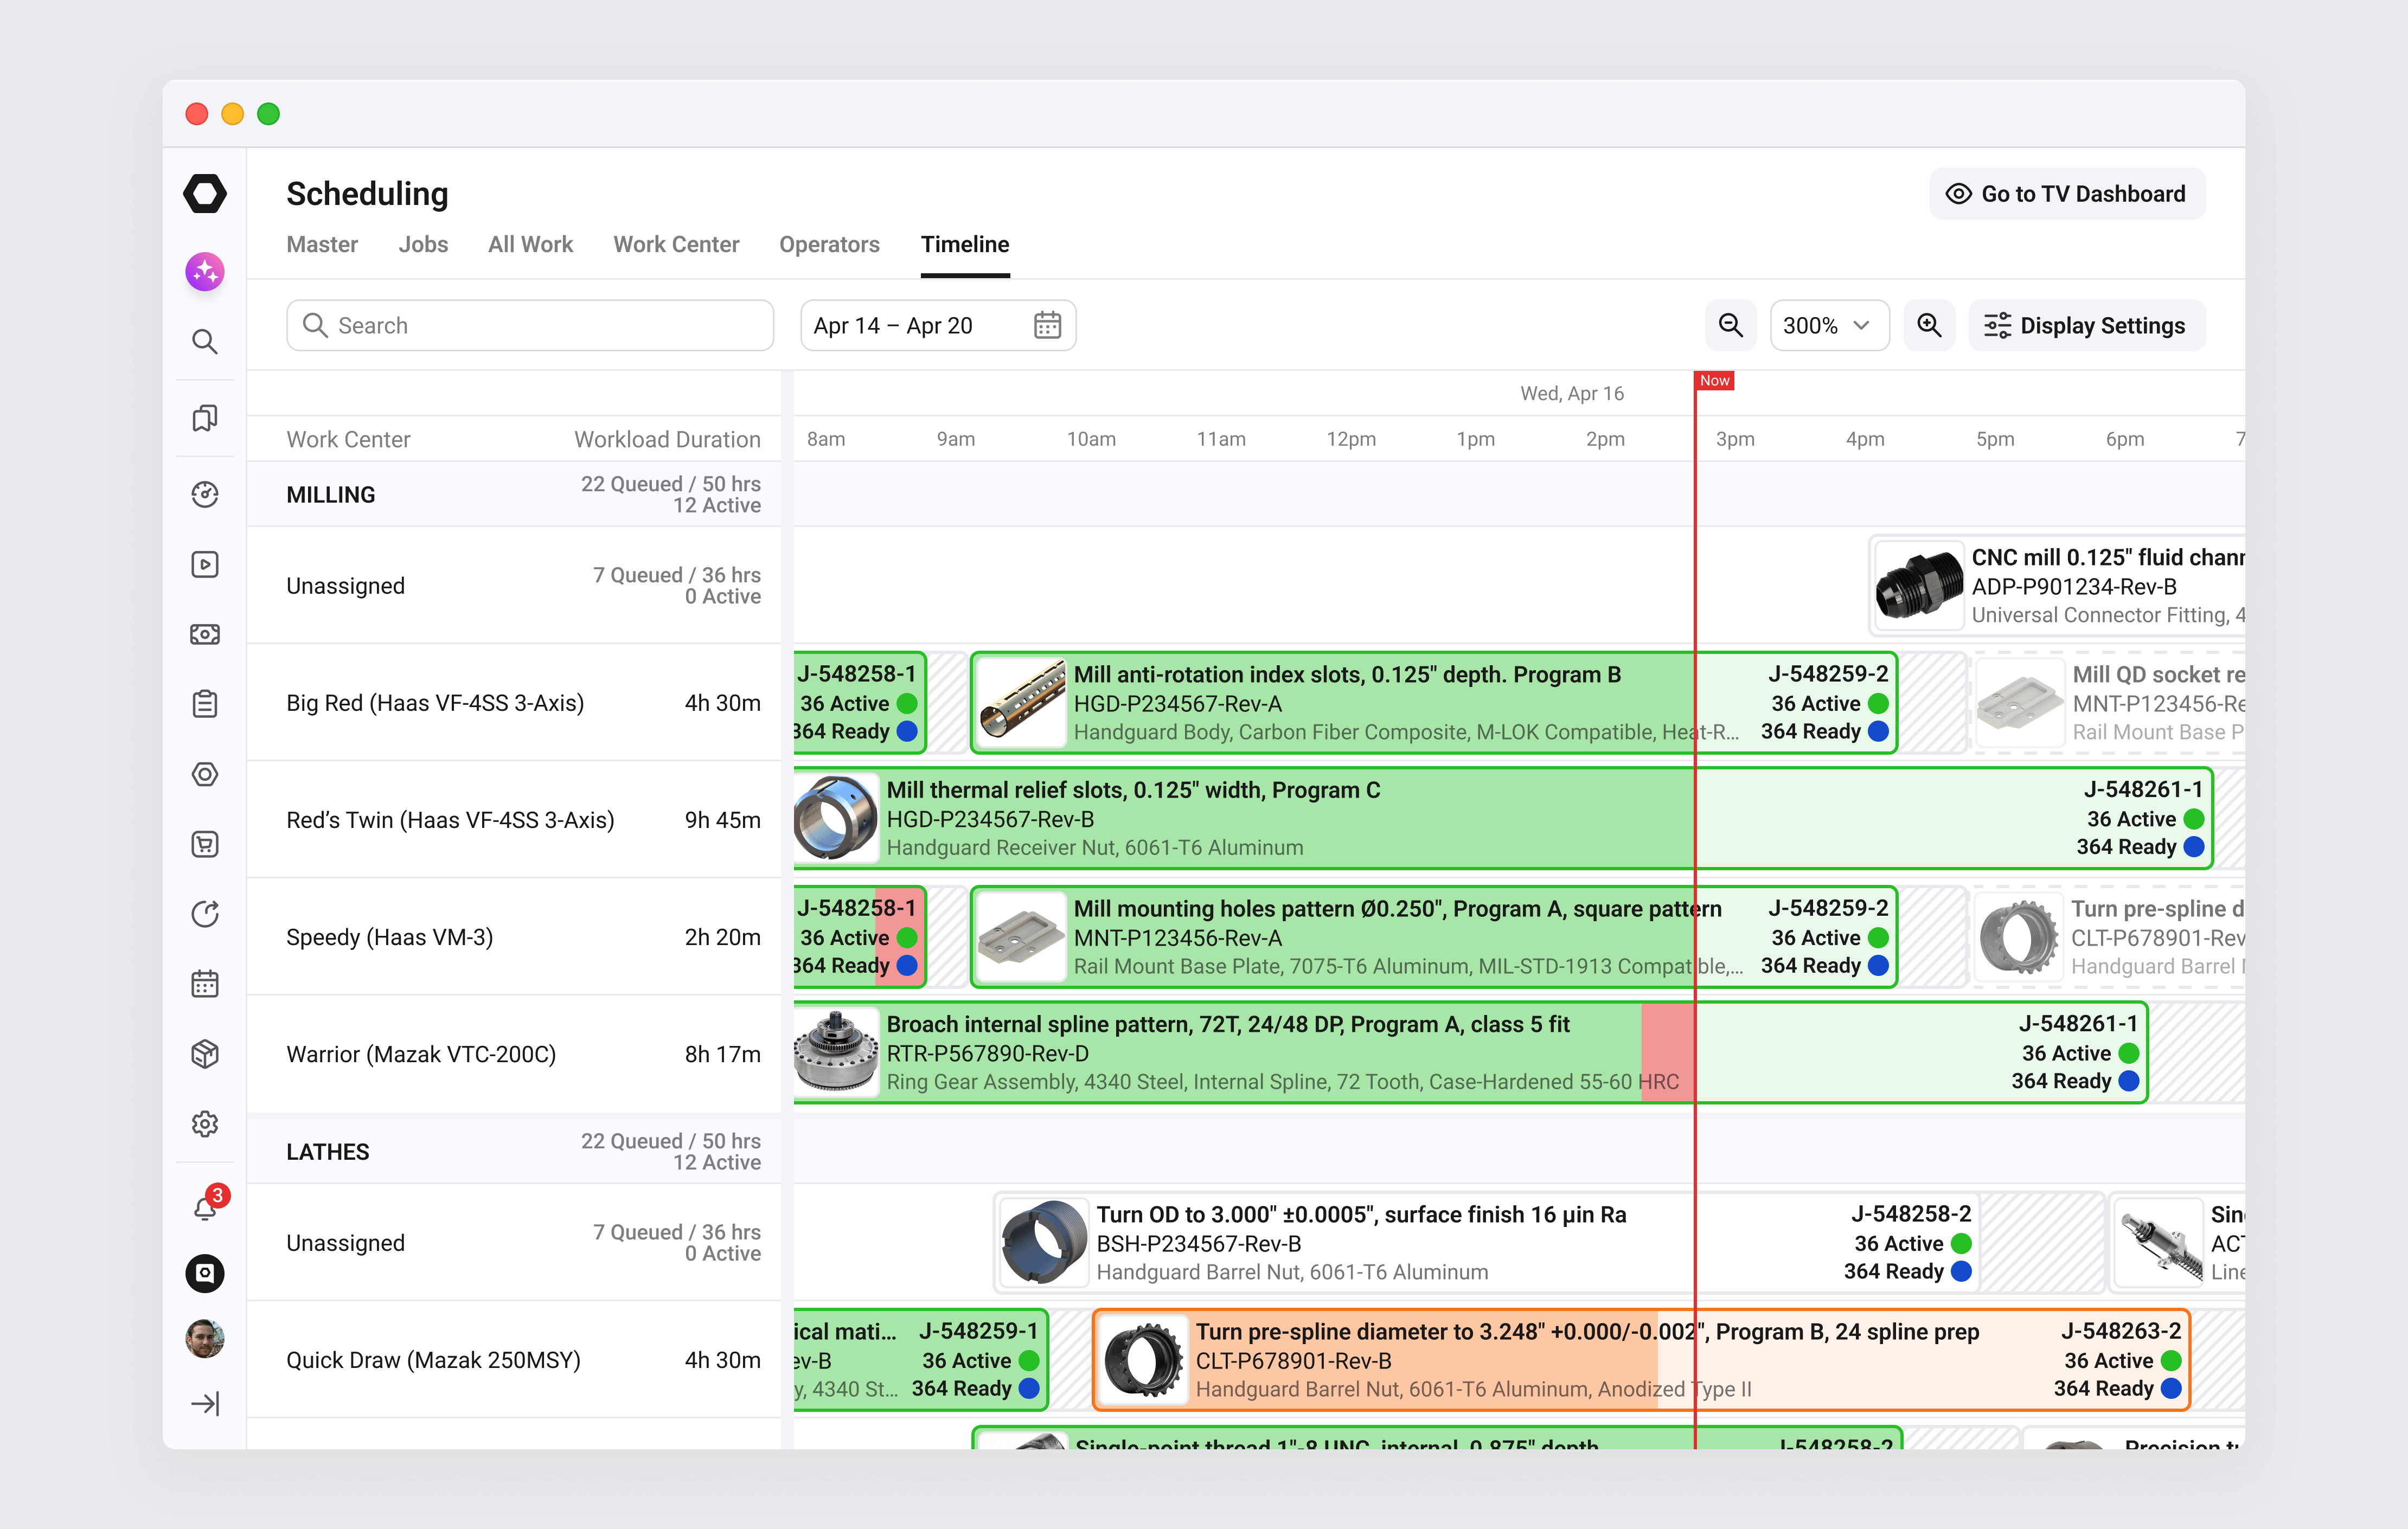Switch to the Master tab
2408x1529 pixels.
pyautogui.click(x=322, y=244)
